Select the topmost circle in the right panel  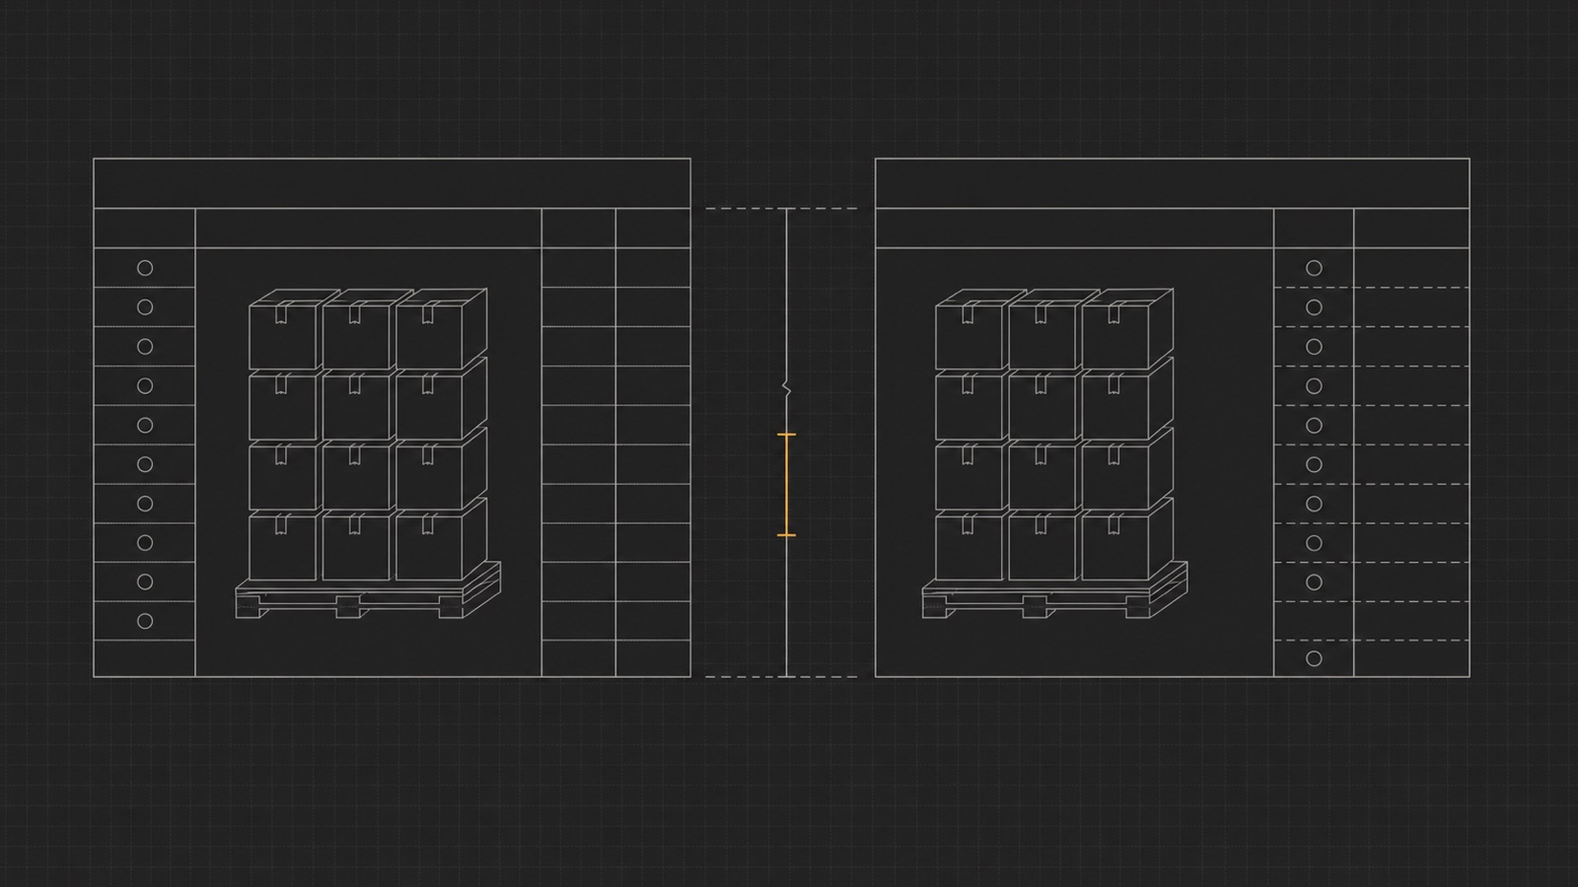point(1314,268)
